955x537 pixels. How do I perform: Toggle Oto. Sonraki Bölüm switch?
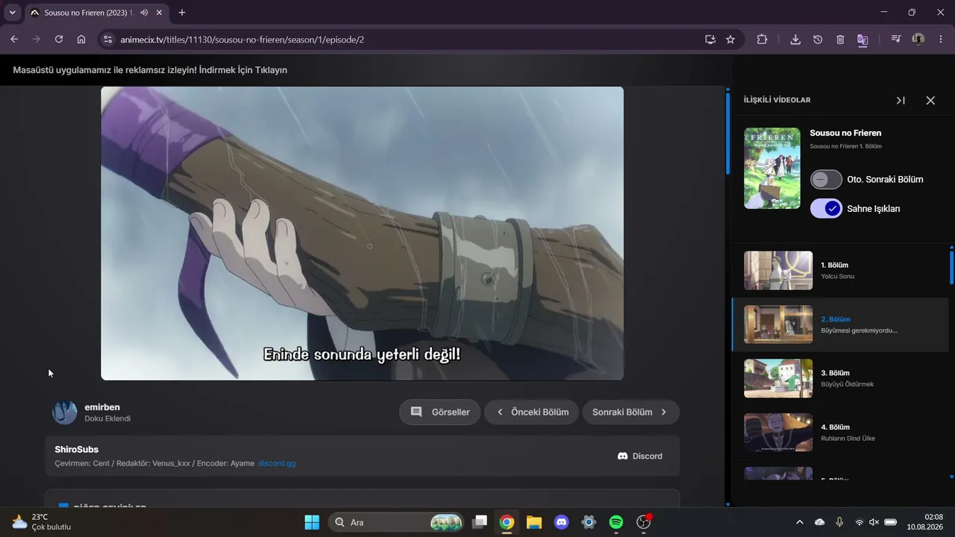pyautogui.click(x=826, y=180)
